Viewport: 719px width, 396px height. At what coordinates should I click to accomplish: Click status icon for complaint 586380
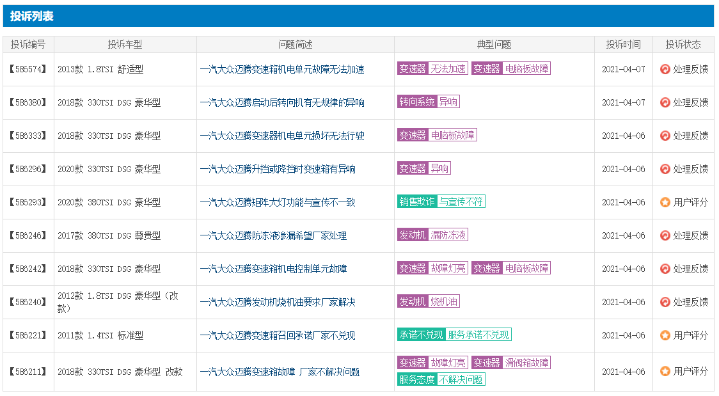click(665, 102)
